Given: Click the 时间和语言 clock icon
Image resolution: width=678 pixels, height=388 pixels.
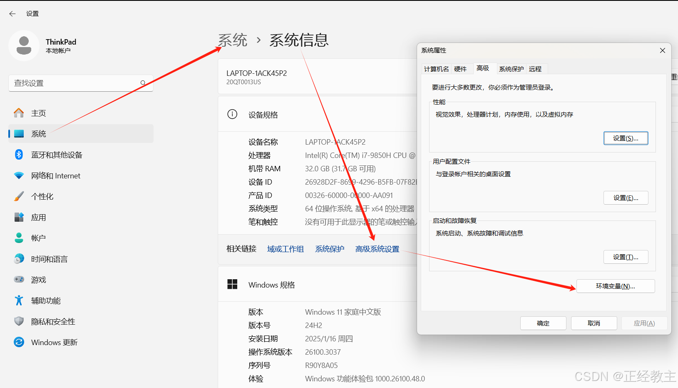Looking at the screenshot, I should pos(19,259).
